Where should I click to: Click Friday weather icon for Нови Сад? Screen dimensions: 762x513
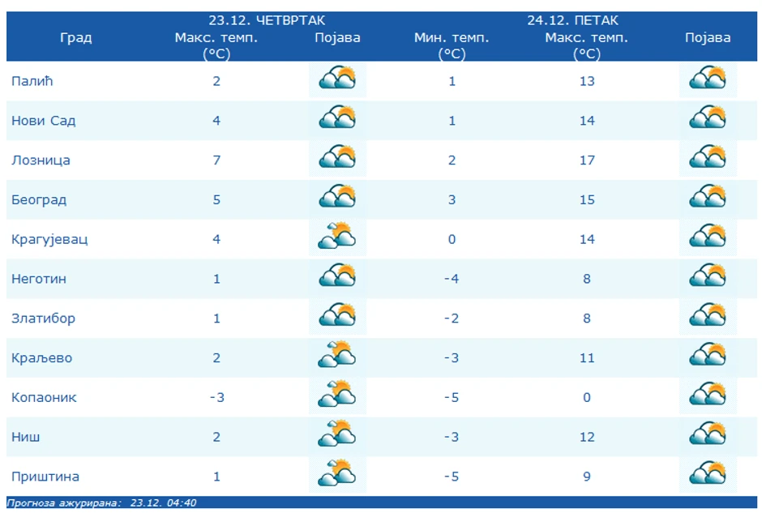(708, 119)
